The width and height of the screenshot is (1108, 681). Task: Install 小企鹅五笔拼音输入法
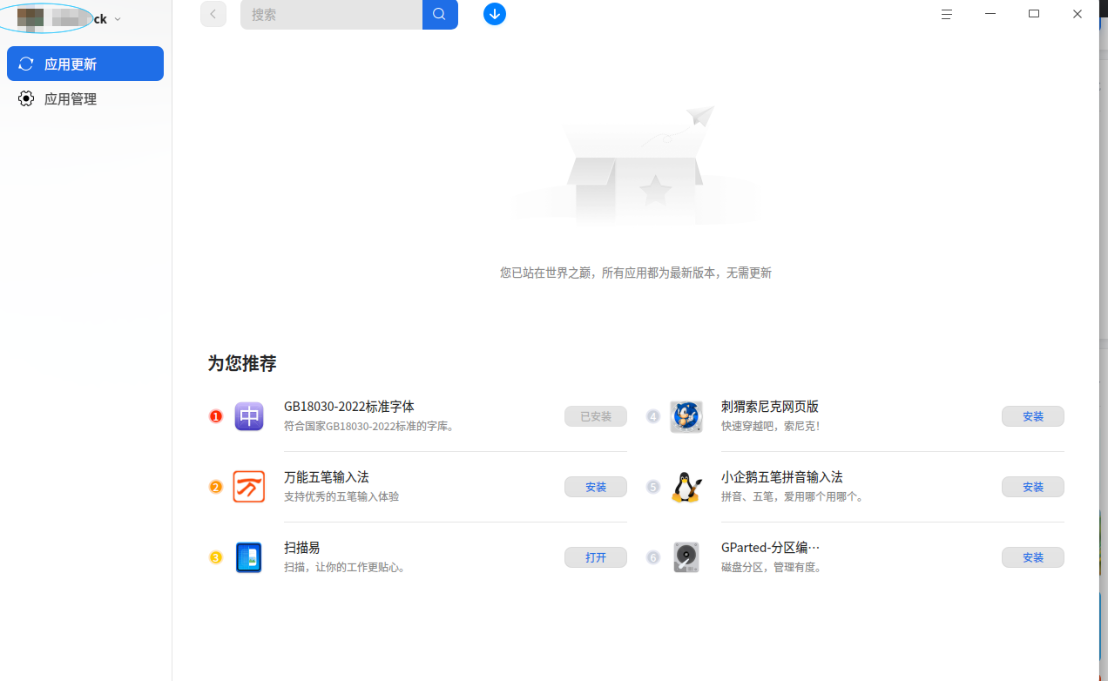pos(1033,487)
